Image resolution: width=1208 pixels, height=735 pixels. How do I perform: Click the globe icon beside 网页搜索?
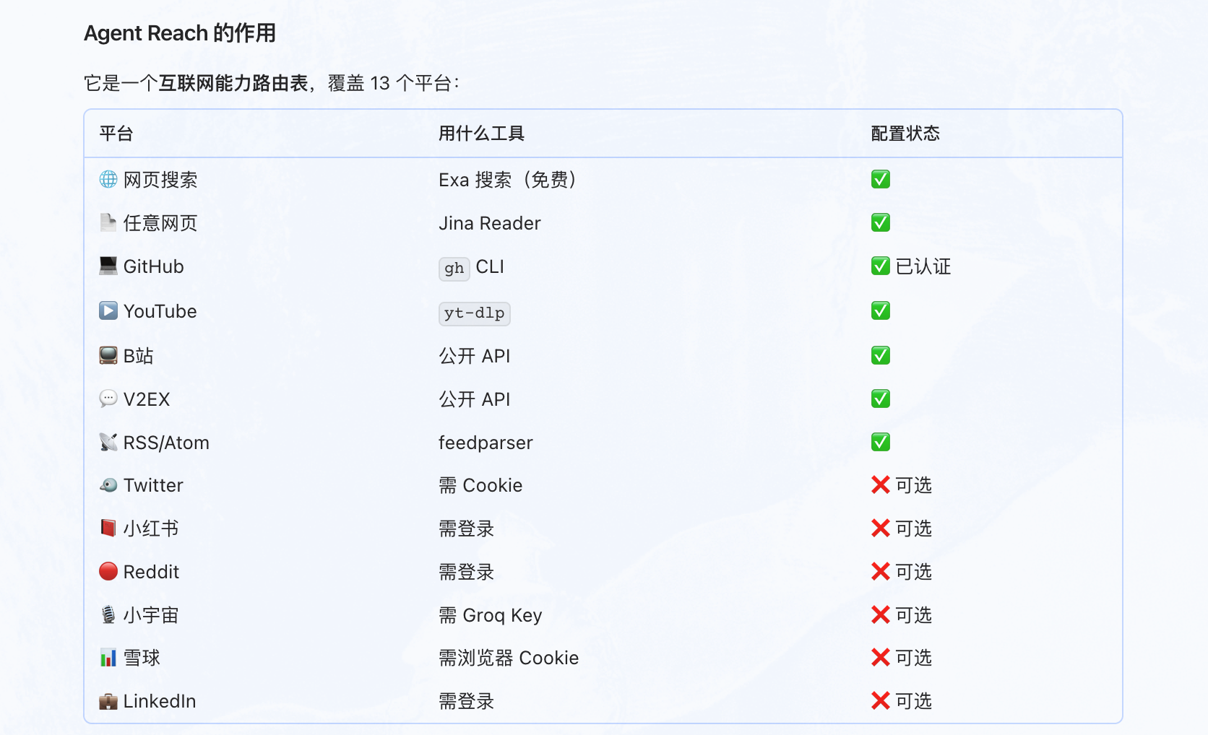coord(108,179)
